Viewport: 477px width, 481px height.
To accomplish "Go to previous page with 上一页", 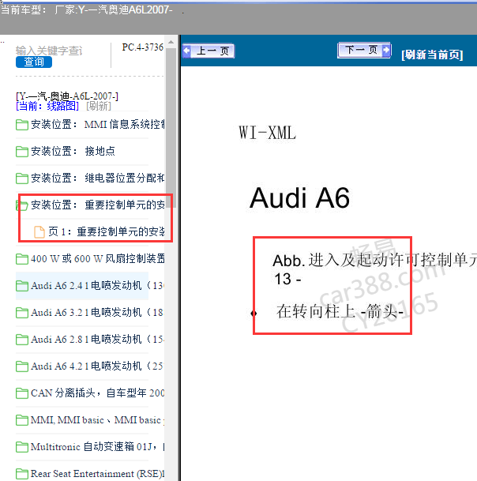I will click(x=208, y=51).
